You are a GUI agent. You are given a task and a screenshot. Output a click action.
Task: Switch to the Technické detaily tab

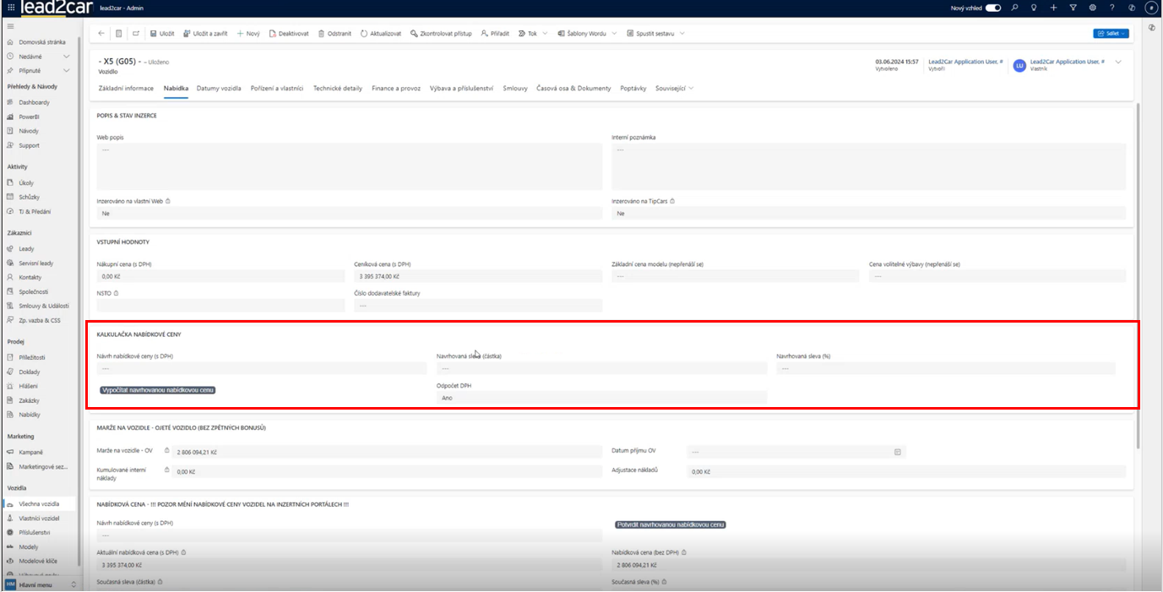coord(337,88)
